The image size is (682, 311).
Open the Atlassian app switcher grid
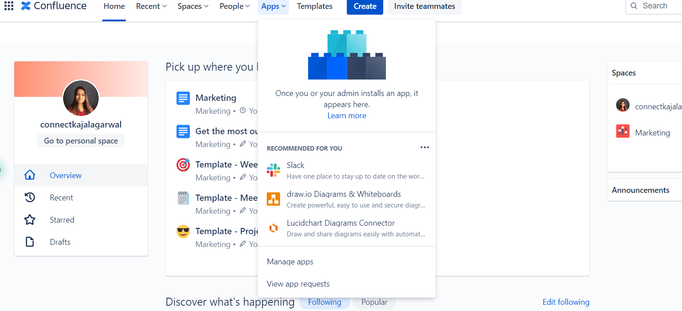[8, 6]
